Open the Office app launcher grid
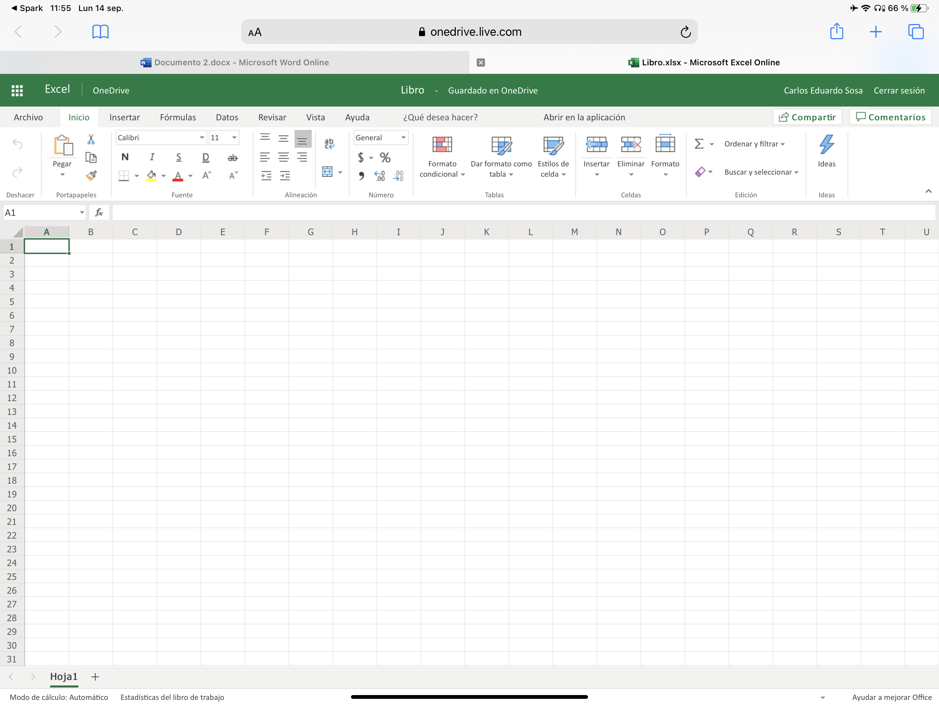The image size is (939, 704). tap(17, 90)
